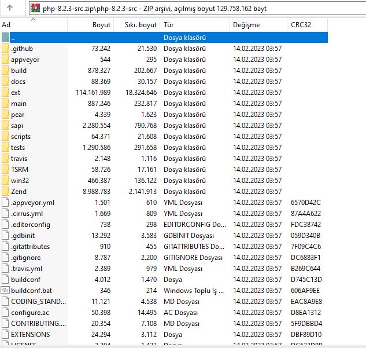Click the build size value 878.327
The image size is (366, 348).
click(99, 71)
